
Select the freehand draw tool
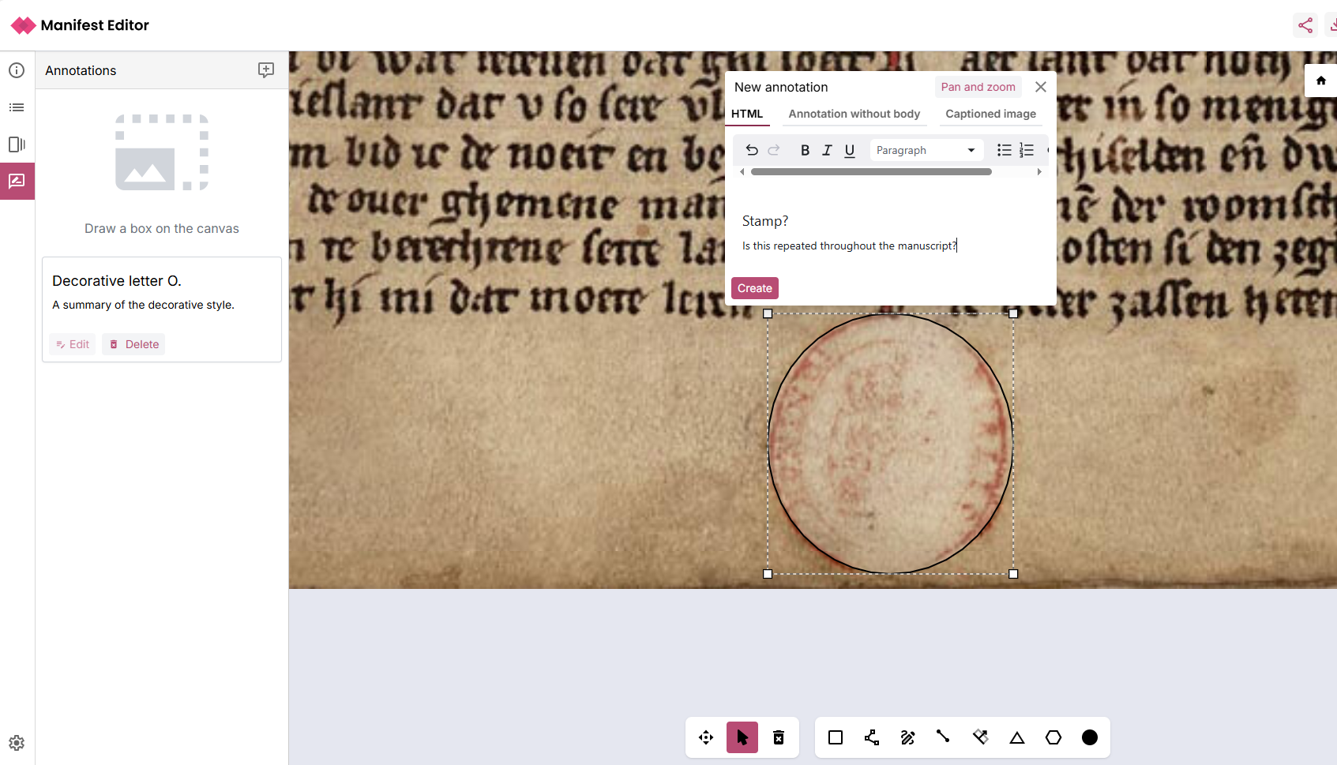pyautogui.click(x=907, y=737)
